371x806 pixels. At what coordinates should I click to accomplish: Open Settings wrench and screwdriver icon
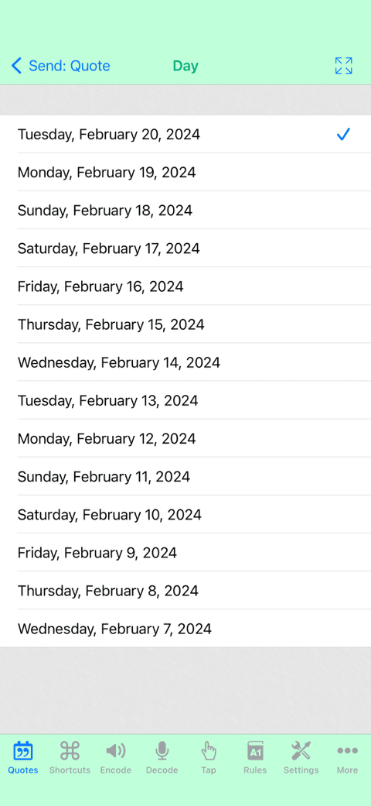click(301, 751)
